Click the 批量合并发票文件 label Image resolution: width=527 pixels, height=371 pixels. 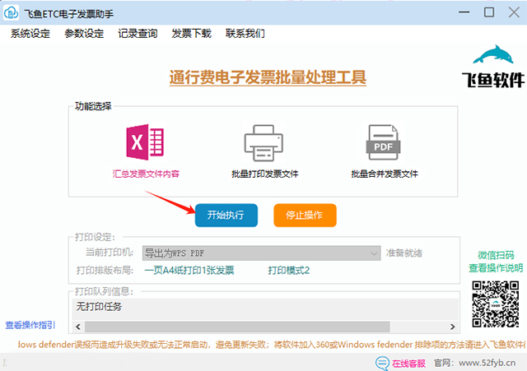point(385,174)
